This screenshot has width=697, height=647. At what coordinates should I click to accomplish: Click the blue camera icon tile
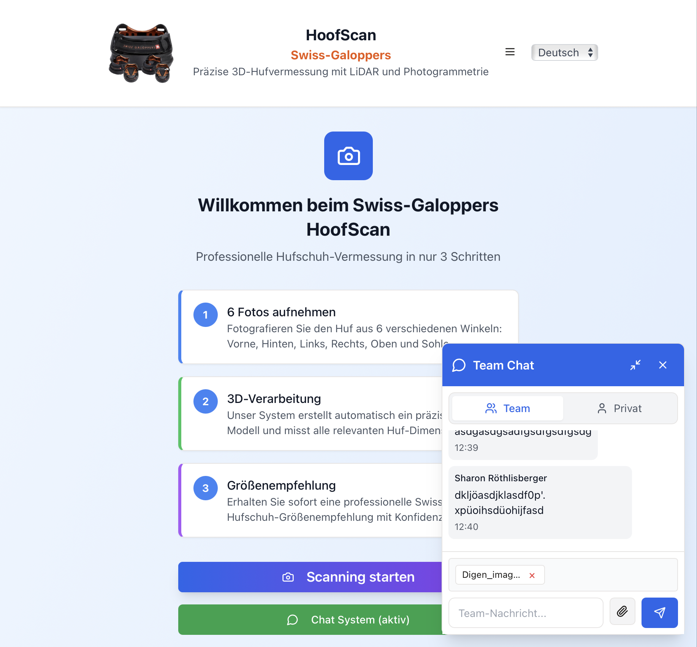pos(348,156)
